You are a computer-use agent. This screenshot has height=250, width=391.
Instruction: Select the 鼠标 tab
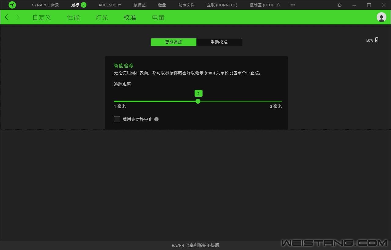[x=75, y=5]
